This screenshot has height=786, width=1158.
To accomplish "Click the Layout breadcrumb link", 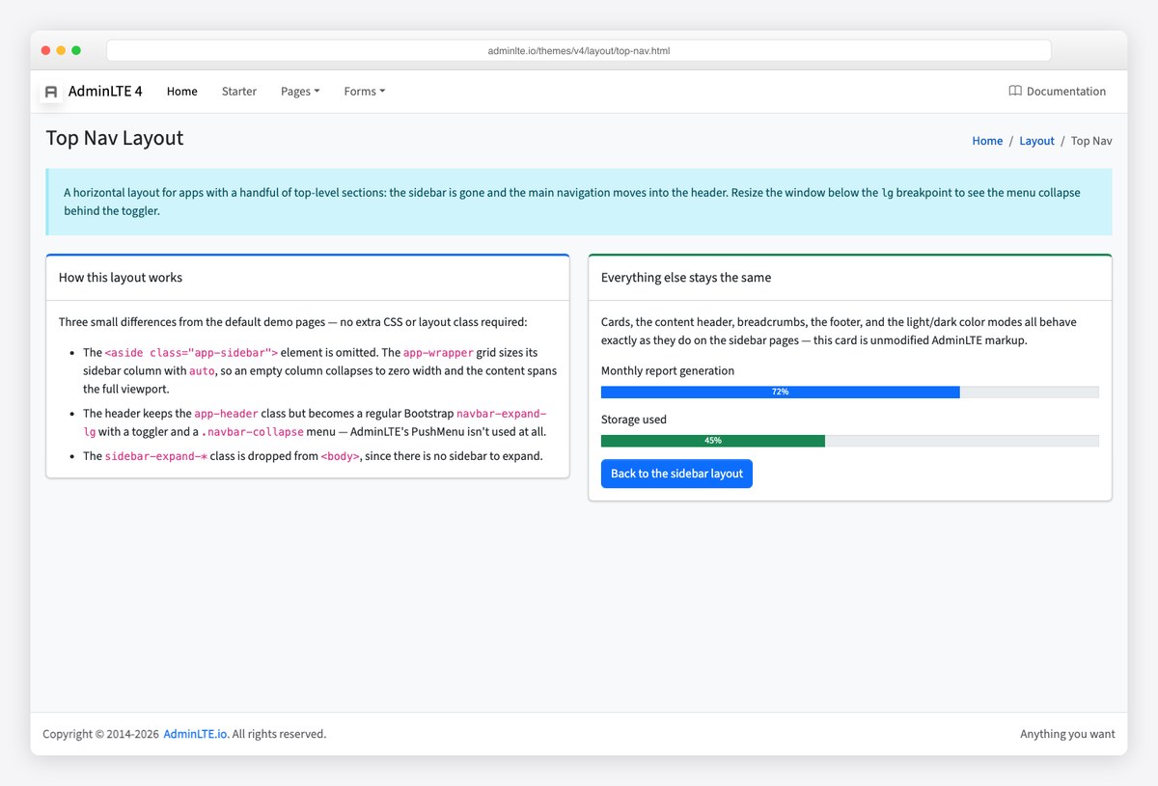I will tap(1036, 141).
